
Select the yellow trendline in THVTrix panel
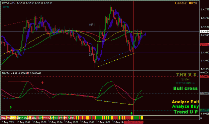click(115, 103)
